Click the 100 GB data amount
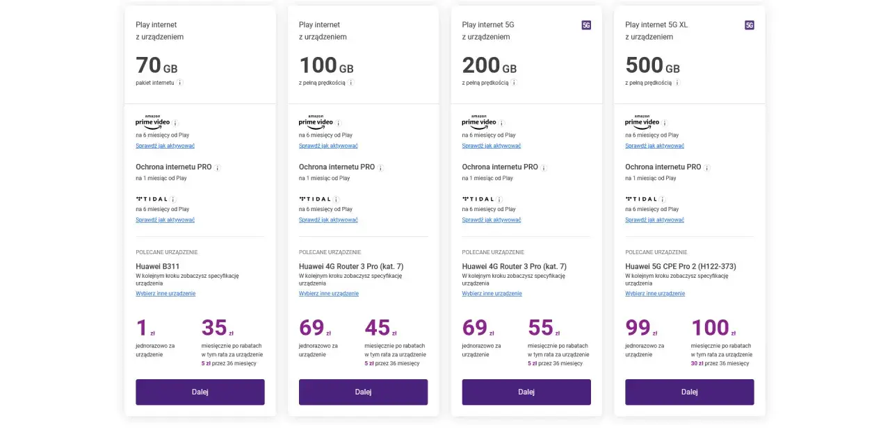The width and height of the screenshot is (890, 432). pyautogui.click(x=326, y=65)
